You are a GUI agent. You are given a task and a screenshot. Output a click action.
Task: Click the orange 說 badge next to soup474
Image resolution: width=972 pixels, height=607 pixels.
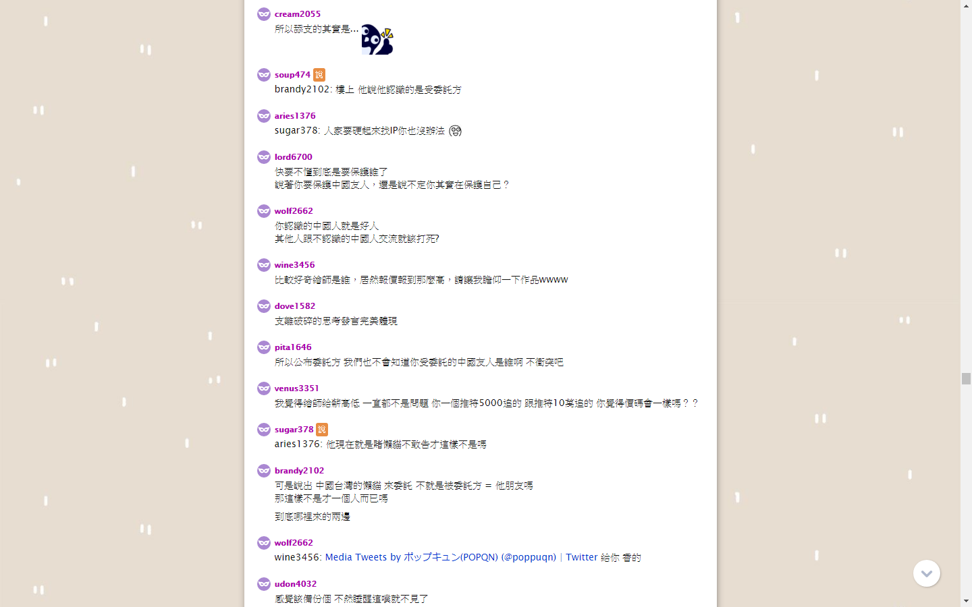coord(319,75)
